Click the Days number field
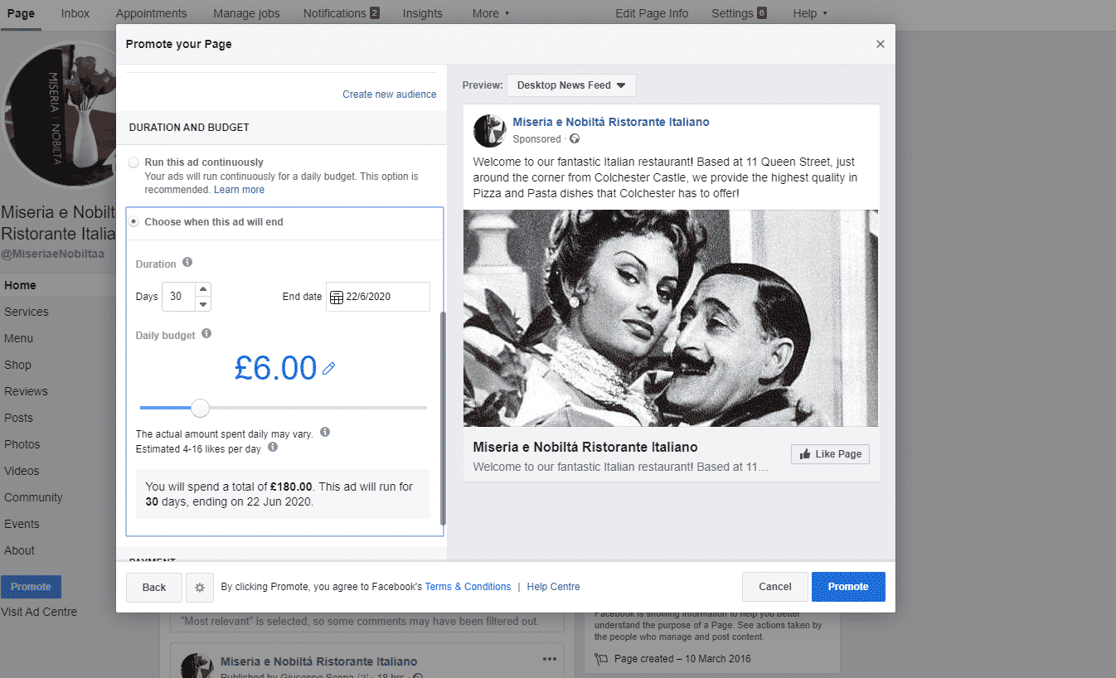This screenshot has height=678, width=1116. 178,297
